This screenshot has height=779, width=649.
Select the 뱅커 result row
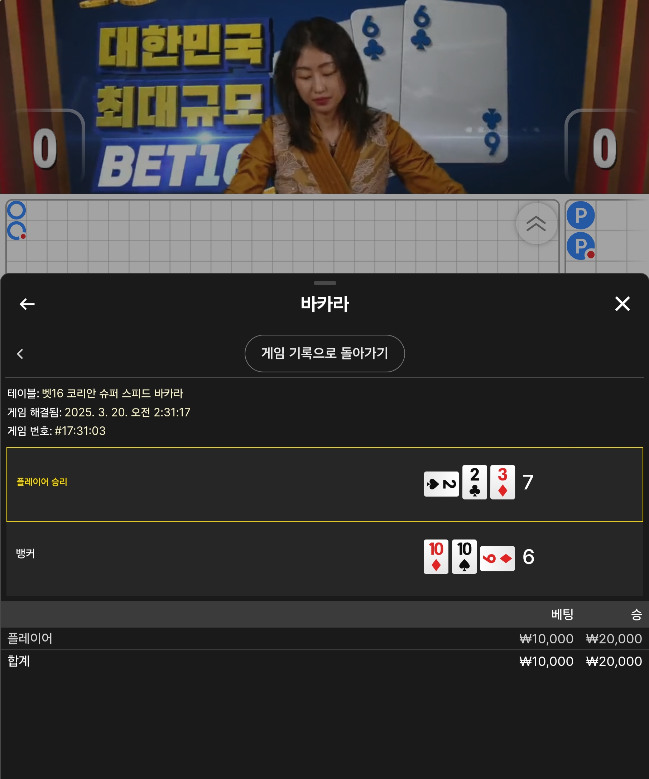[x=325, y=559]
